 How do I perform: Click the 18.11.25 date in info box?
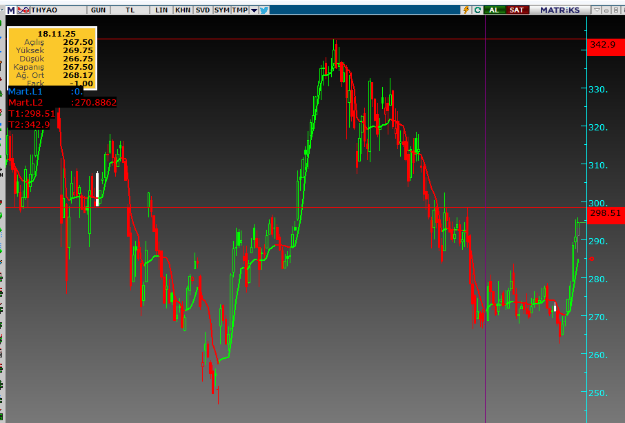(56, 34)
